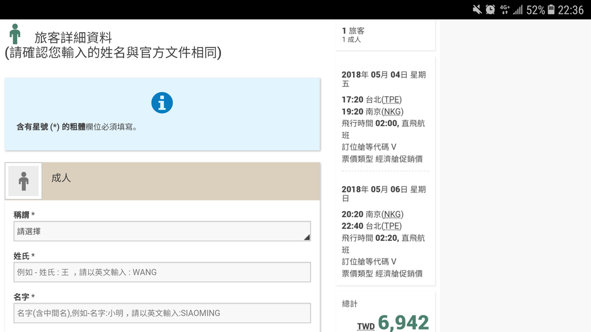Tap the 總計 total label
Image resolution: width=591 pixels, height=332 pixels.
(x=349, y=304)
